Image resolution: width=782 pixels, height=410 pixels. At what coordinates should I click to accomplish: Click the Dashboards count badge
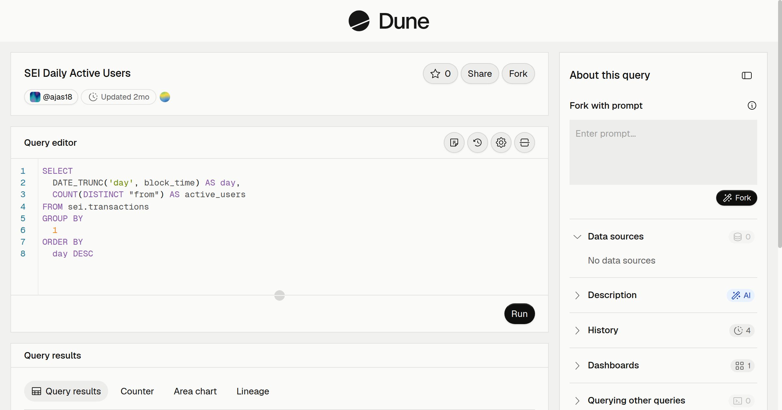pyautogui.click(x=743, y=366)
